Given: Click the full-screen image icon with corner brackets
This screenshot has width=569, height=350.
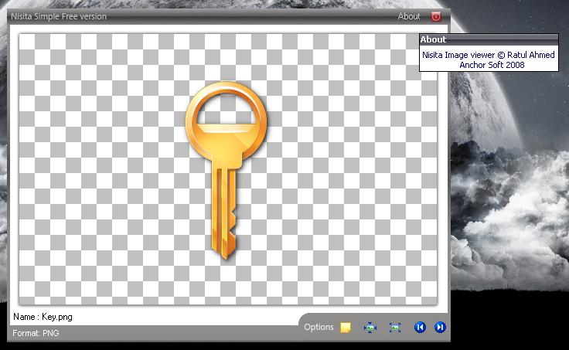Looking at the screenshot, I should 395,328.
